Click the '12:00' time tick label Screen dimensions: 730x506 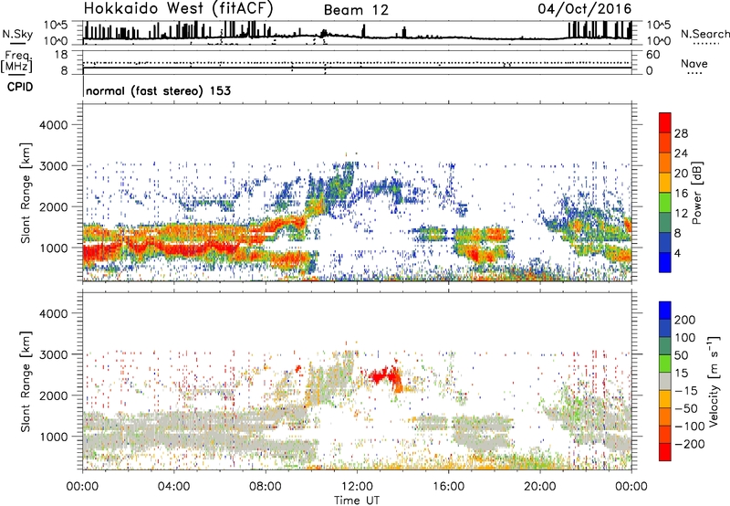[x=357, y=487]
